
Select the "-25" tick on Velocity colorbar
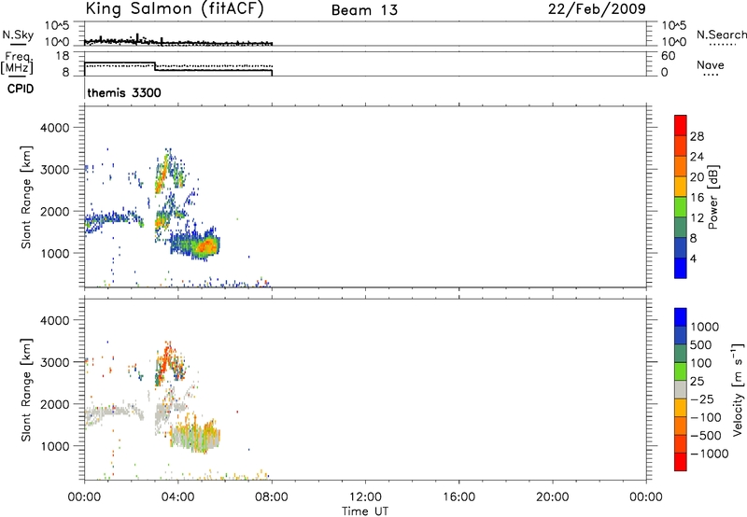[x=701, y=398]
